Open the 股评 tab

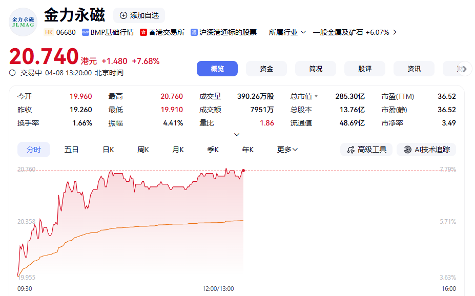[364, 68]
